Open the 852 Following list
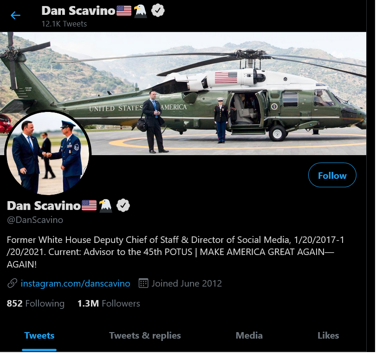376x353 pixels. 35,303
